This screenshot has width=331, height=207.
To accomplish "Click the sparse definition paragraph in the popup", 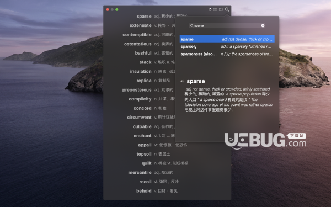I will [229, 99].
